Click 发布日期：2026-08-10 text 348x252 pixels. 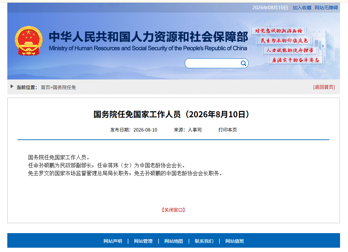(x=134, y=130)
